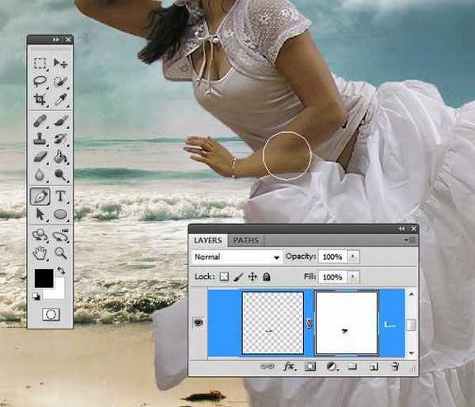Switch to the Layers tab
The width and height of the screenshot is (475, 407).
[208, 240]
